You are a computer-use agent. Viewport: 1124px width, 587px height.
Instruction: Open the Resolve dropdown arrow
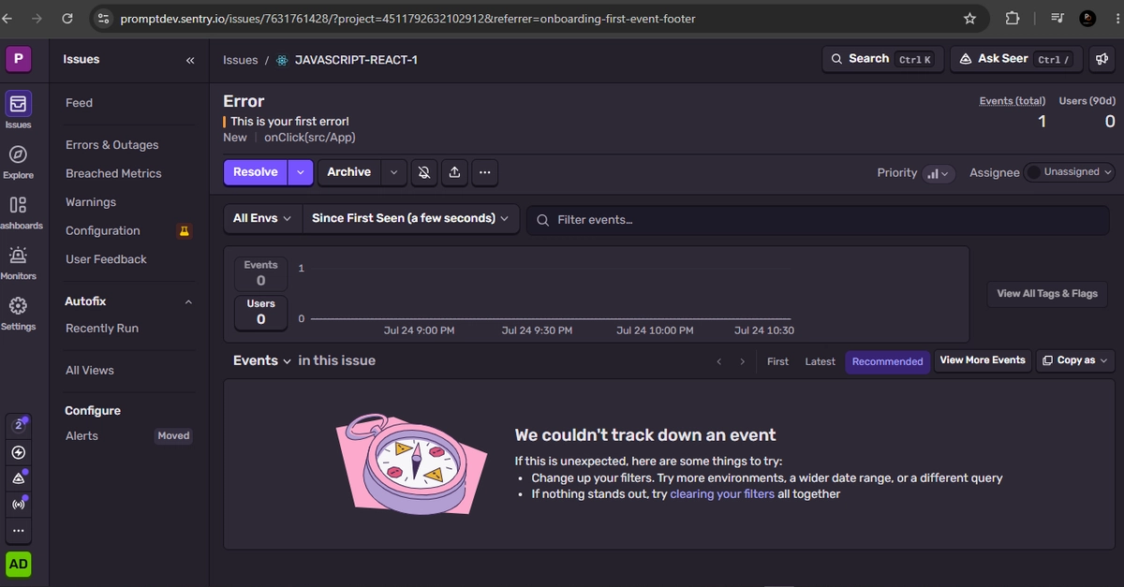pos(300,172)
